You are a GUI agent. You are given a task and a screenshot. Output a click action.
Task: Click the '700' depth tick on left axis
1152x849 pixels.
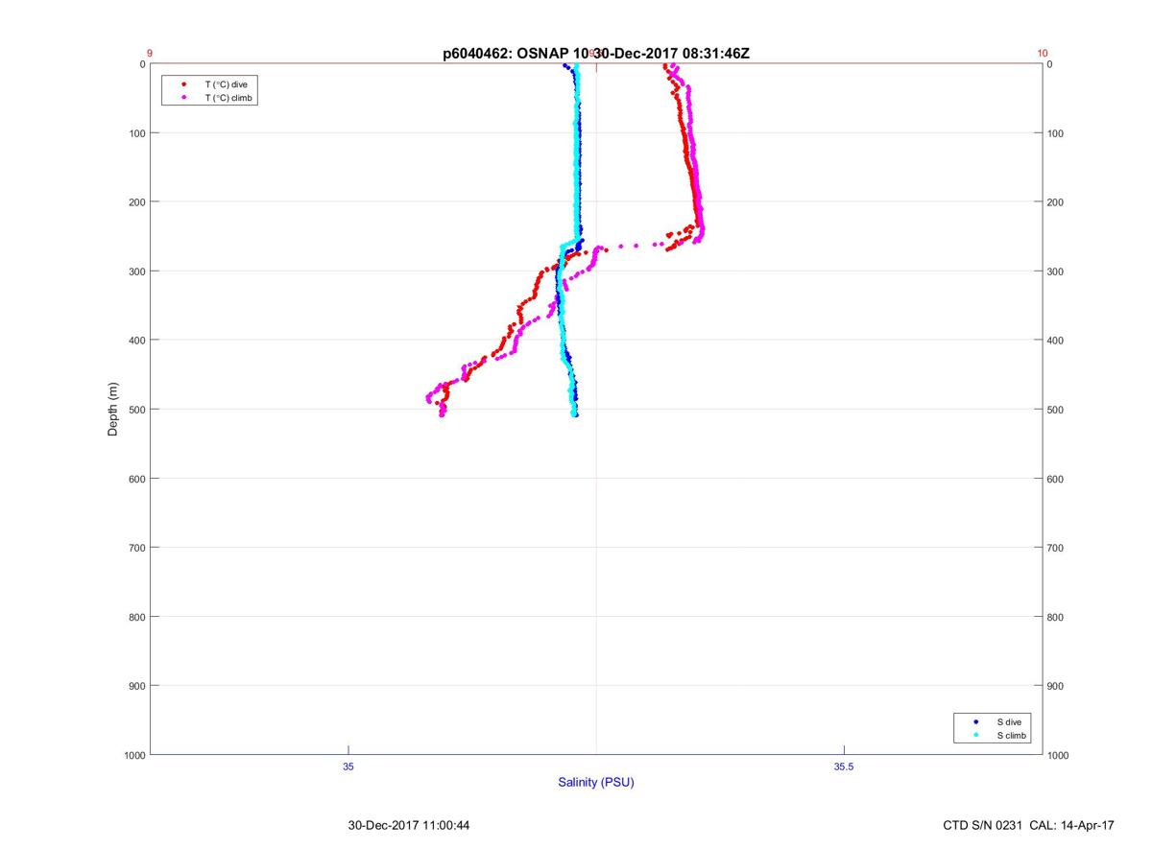click(137, 548)
